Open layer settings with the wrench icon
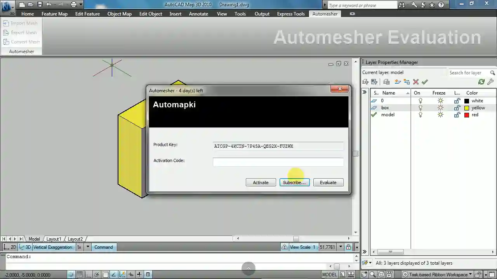 coord(490,82)
